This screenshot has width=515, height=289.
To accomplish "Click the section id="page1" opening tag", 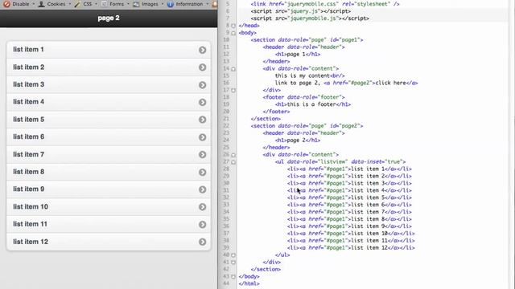I will (x=307, y=40).
